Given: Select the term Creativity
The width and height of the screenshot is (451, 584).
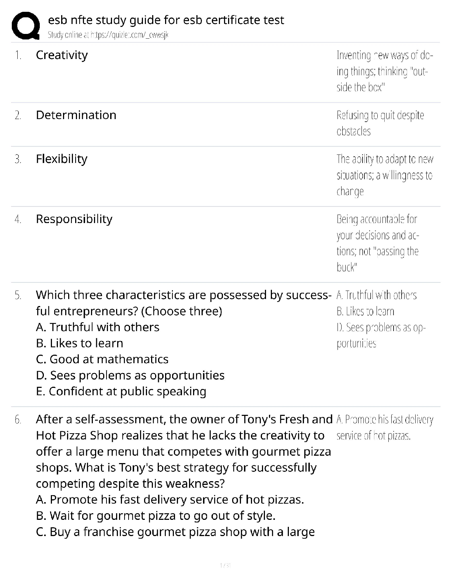Looking at the screenshot, I should click(x=62, y=55).
